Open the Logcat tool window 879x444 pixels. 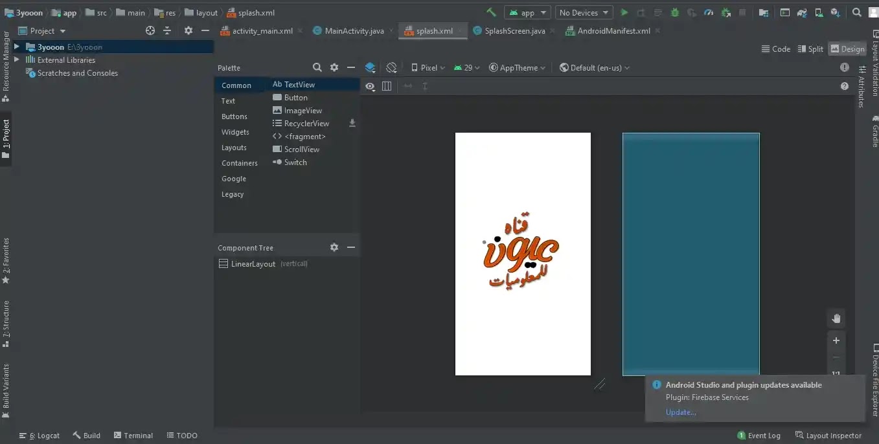(x=40, y=436)
